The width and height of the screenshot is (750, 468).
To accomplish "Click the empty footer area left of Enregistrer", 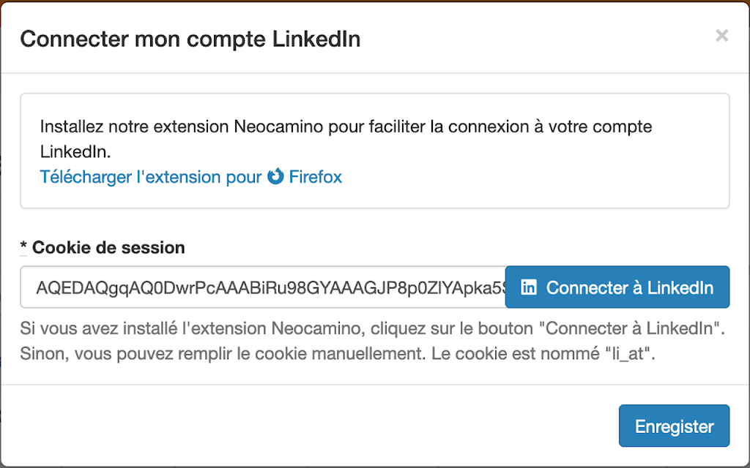I will pyautogui.click(x=293, y=426).
